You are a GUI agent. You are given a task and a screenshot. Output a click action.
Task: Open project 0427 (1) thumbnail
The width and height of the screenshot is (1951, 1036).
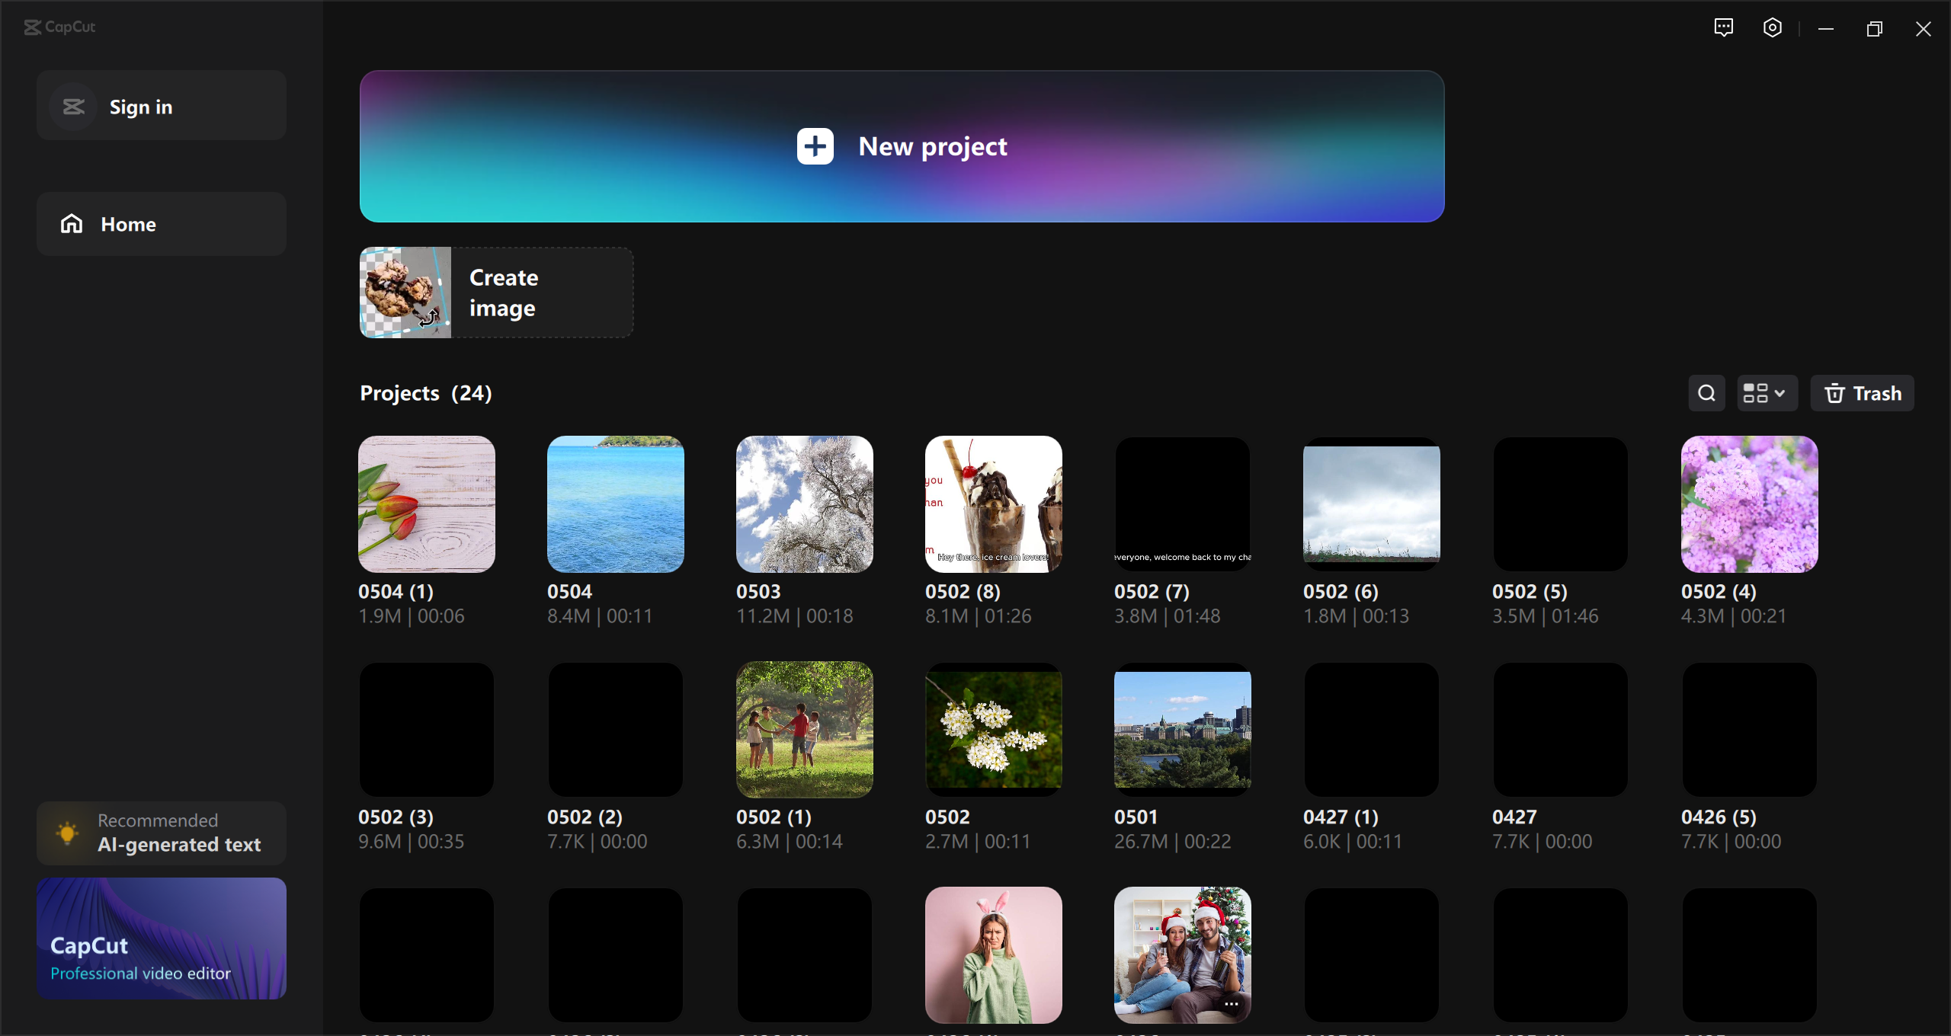pos(1372,729)
